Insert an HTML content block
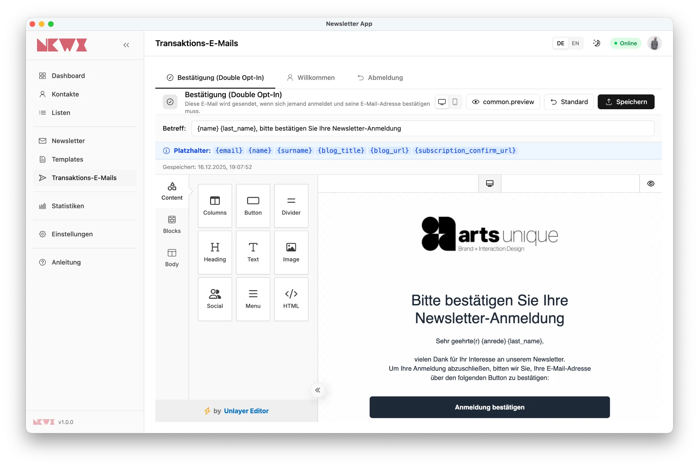699x467 pixels. click(291, 299)
